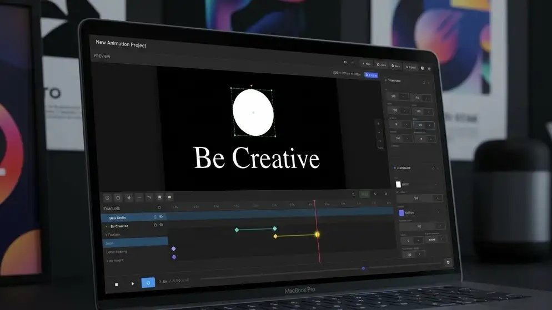This screenshot has height=310, width=552.
Task: Select the Be Creative text on canvas
Action: [257, 158]
